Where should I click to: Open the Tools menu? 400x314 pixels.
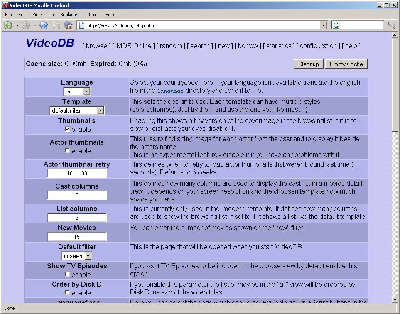(x=93, y=15)
